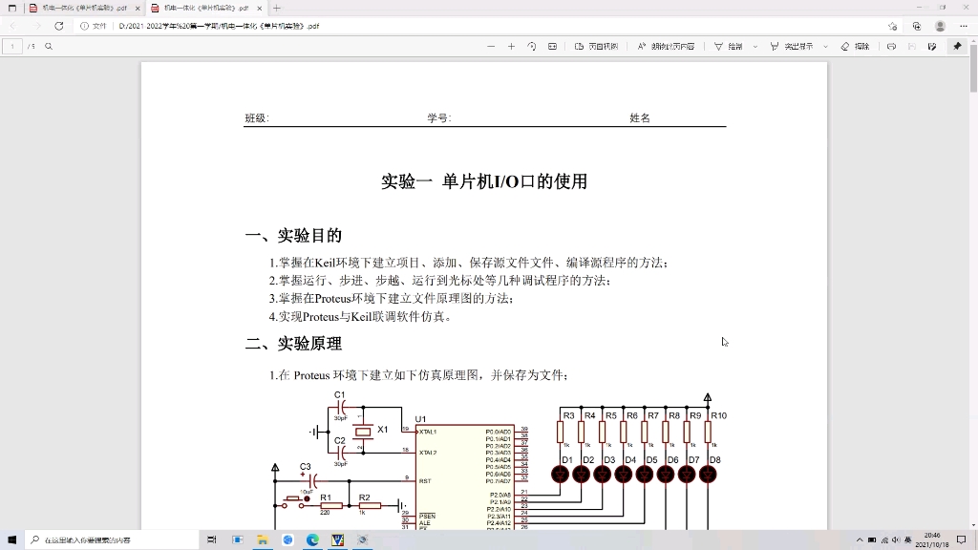Pin the PDF toolbar with the pin icon
Screen dimensions: 978x550
(959, 45)
